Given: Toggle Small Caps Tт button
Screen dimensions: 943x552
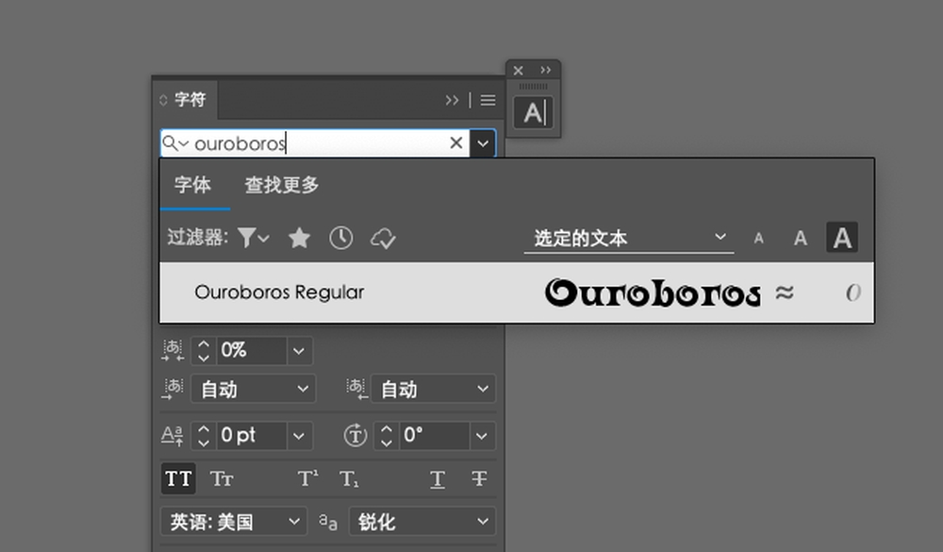Looking at the screenshot, I should tap(222, 479).
